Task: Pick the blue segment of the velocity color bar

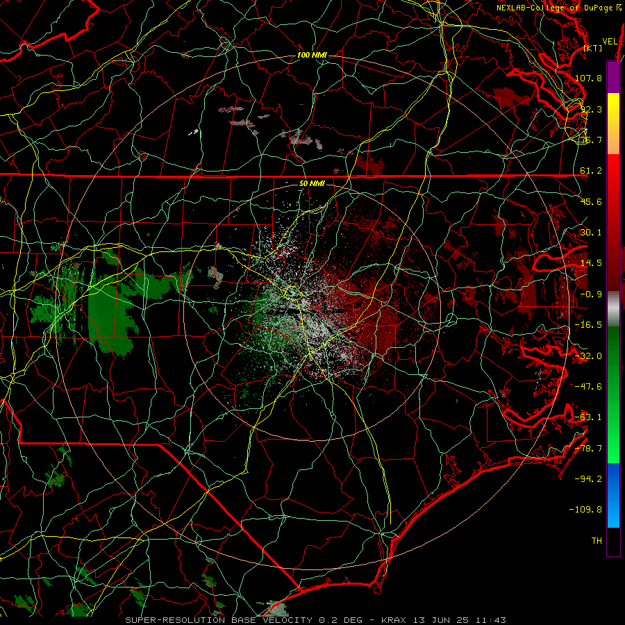Action: pyautogui.click(x=613, y=495)
